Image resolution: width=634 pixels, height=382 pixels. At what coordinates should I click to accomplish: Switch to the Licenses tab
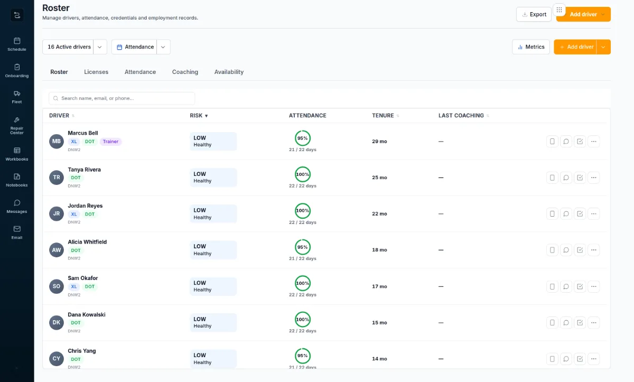(x=96, y=72)
